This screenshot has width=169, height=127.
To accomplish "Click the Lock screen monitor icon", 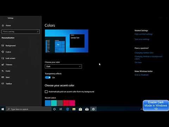I will tap(3, 58).
